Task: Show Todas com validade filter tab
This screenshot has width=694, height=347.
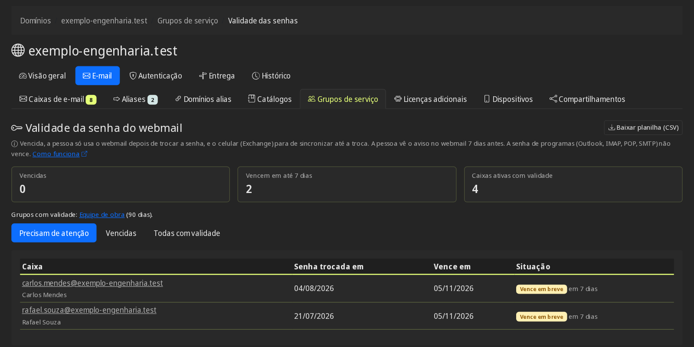Action: point(187,233)
